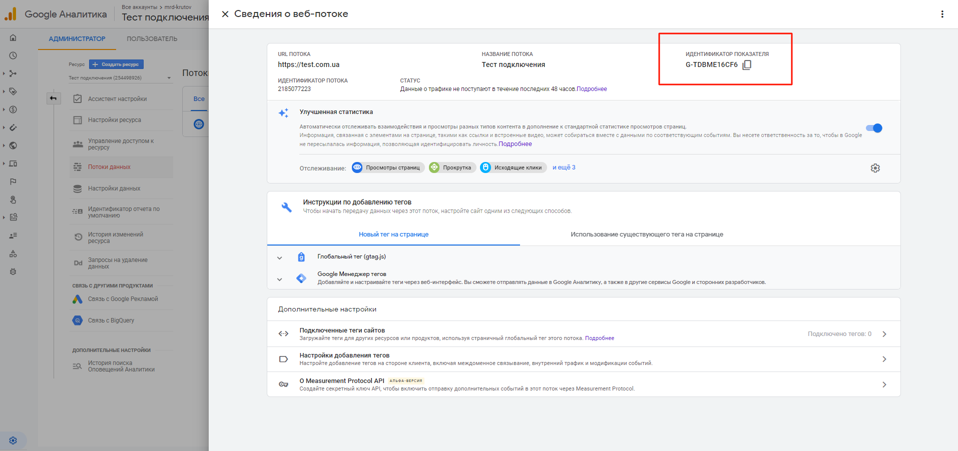Image resolution: width=958 pixels, height=451 pixels.
Task: Open Data Settings menu item
Action: click(x=121, y=188)
